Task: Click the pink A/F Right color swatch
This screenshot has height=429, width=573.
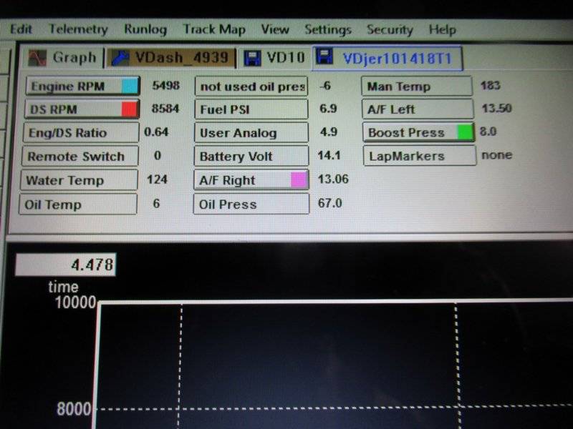Action: [299, 180]
